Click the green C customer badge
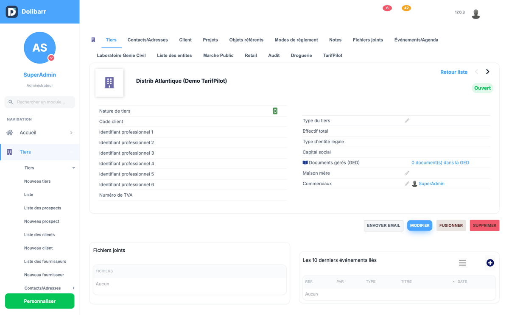The height and width of the screenshot is (315, 509). (275, 111)
